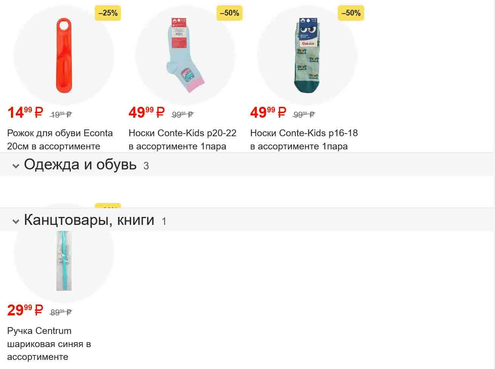Open Носки Conte-Kids р16-18 product title

[304, 140]
